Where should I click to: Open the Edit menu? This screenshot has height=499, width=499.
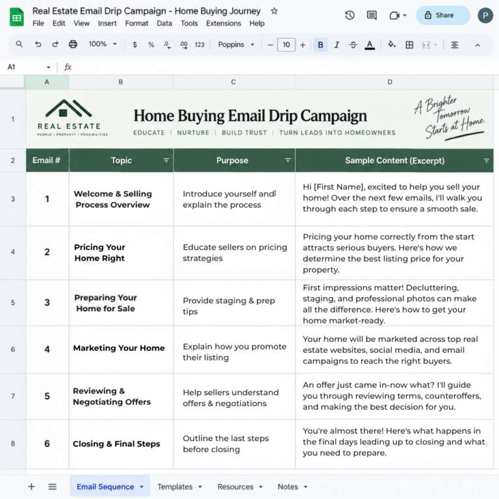coord(58,23)
